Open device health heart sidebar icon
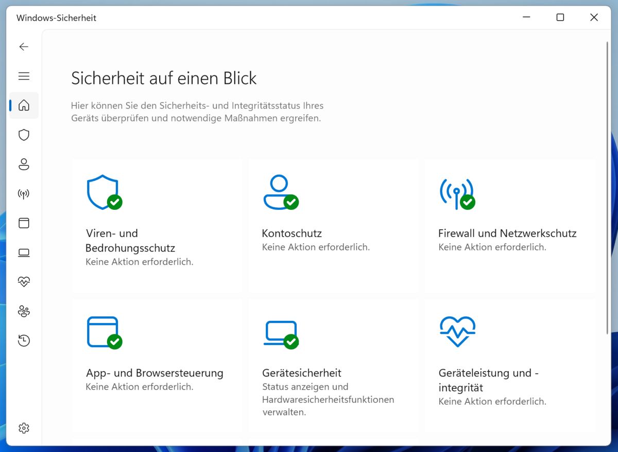This screenshot has height=452, width=618. pyautogui.click(x=24, y=282)
